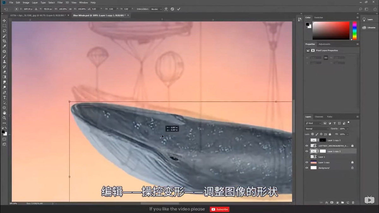Show the hidden Layer 1 layer

click(307, 157)
